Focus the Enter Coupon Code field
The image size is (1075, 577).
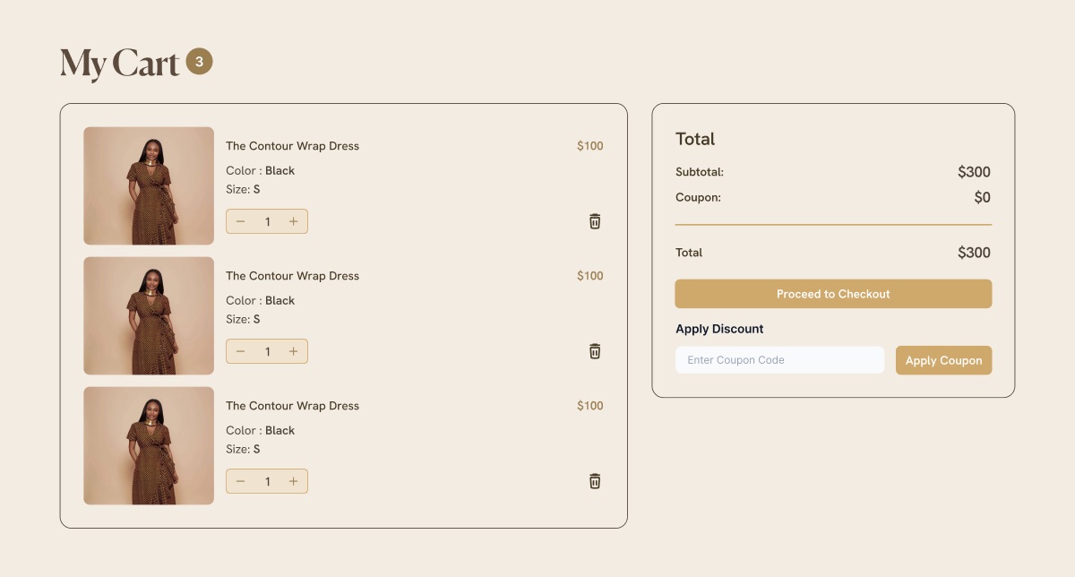pyautogui.click(x=779, y=360)
